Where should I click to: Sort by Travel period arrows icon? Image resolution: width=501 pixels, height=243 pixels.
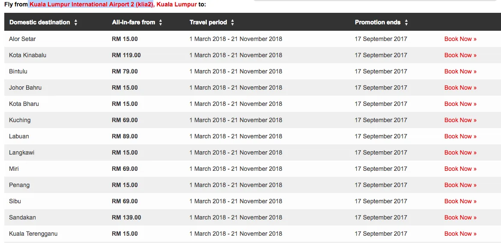tap(233, 22)
